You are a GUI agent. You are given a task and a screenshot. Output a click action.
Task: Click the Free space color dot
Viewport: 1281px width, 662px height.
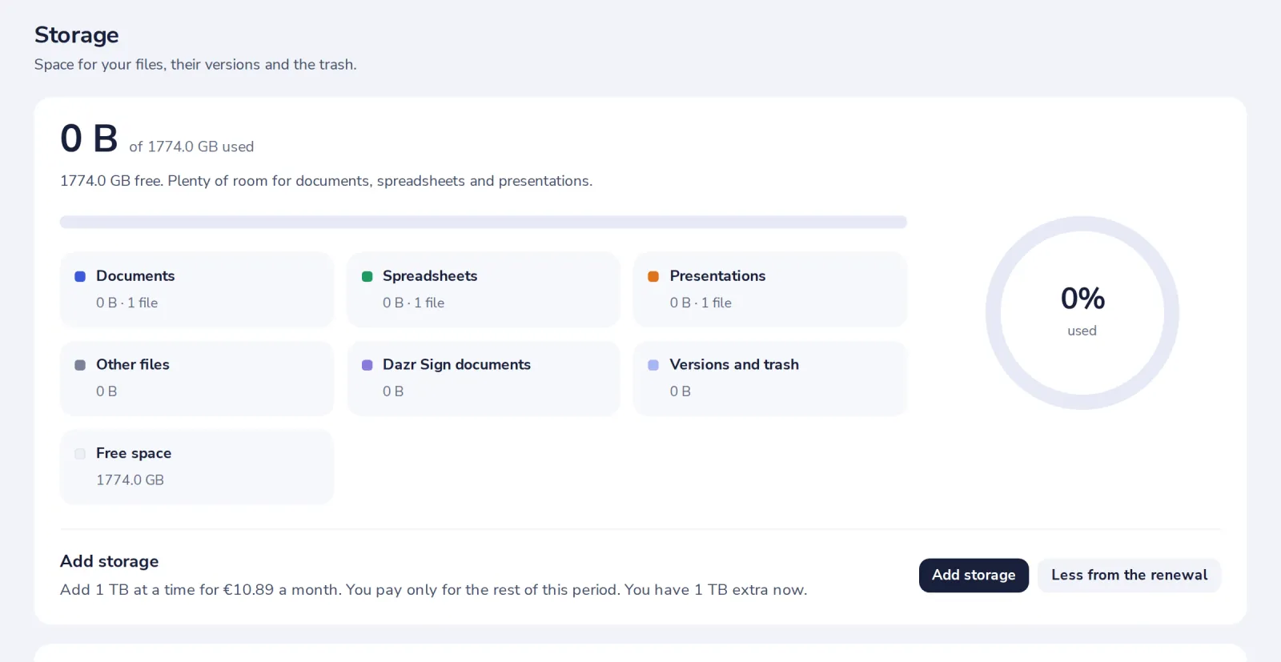80,454
